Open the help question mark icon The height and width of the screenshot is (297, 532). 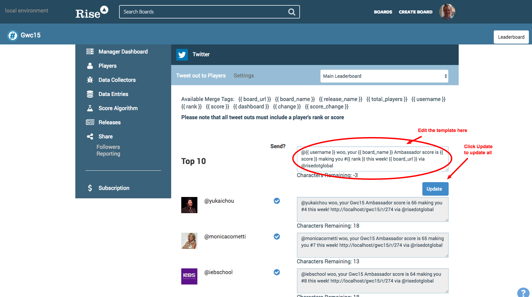click(x=523, y=293)
